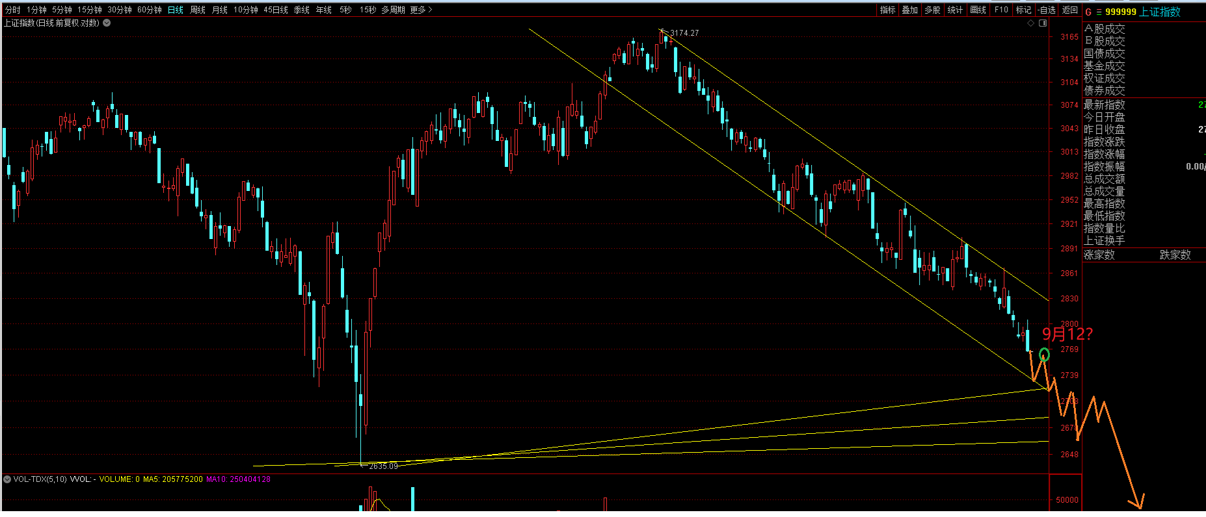Select the 60分钟 period tab
Image resolution: width=1206 pixels, height=517 pixels.
(149, 10)
